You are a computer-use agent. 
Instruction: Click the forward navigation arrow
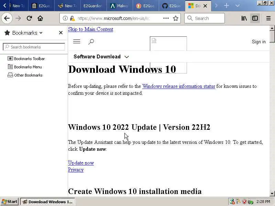point(18,18)
